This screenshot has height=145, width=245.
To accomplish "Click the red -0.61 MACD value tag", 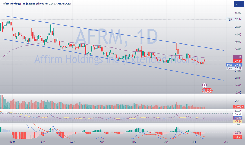I will pyautogui.click(x=238, y=137).
